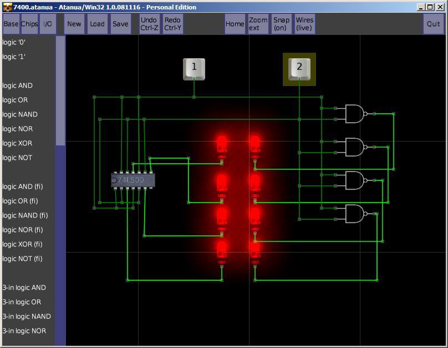This screenshot has width=448, height=348.
Task: Click the Atanua title bar app icon
Action: point(7,7)
